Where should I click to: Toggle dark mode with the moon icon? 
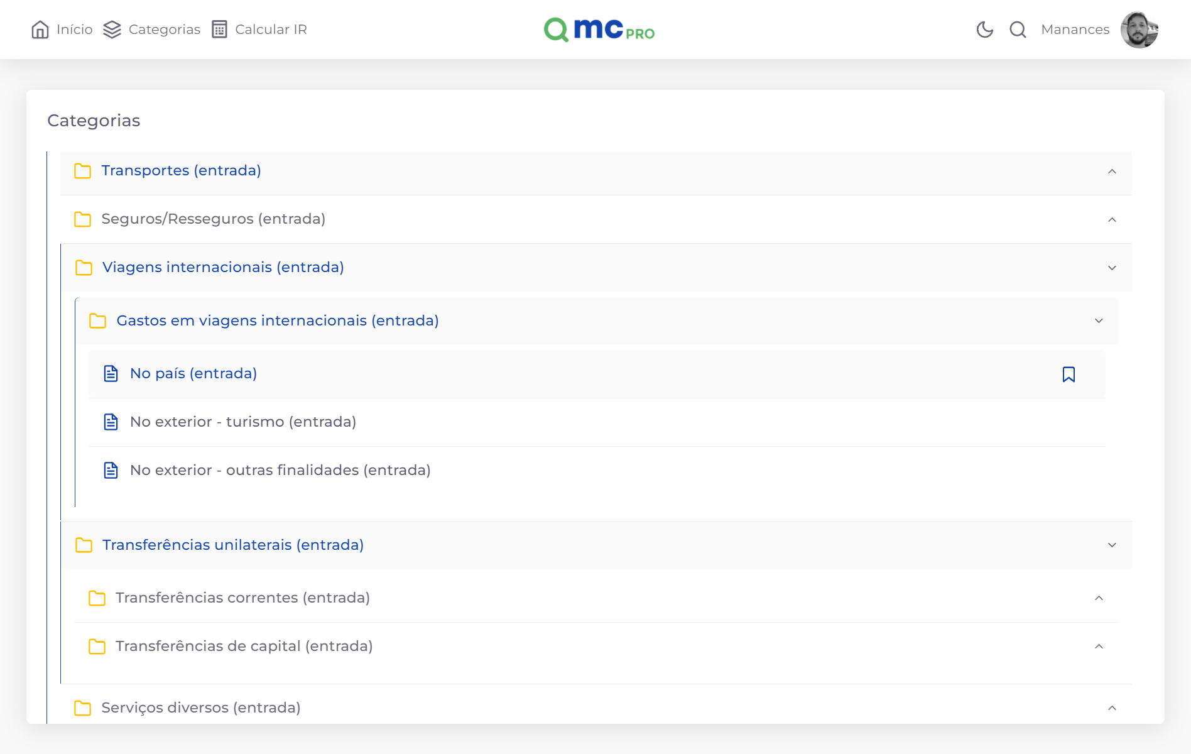(984, 30)
